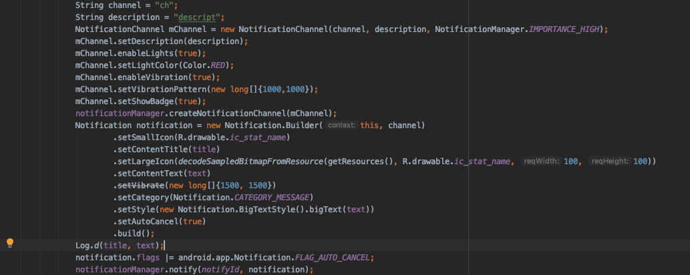
Task: Click the BigTextStyle().bigText(text) line
Action: tap(243, 209)
